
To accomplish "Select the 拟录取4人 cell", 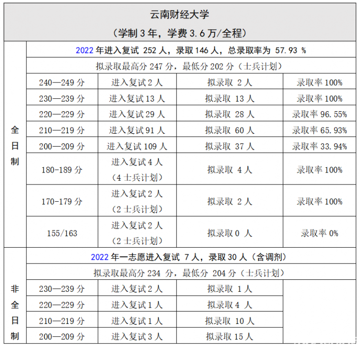I will (230, 304).
